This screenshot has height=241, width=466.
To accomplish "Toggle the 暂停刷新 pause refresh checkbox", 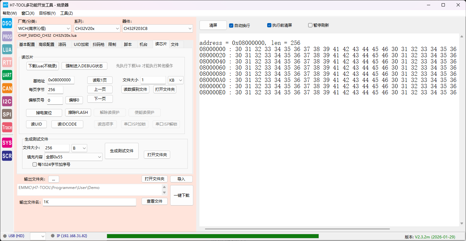I will [310, 25].
